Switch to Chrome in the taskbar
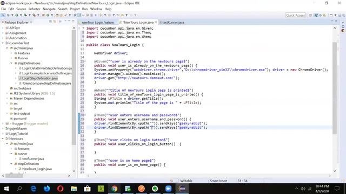The width and height of the screenshot is (346, 194). (114, 189)
